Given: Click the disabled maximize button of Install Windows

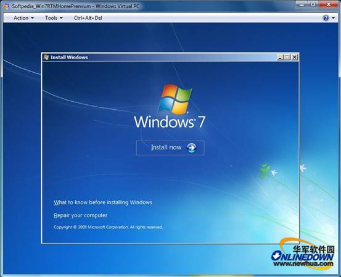Looking at the screenshot, I should (x=287, y=57).
